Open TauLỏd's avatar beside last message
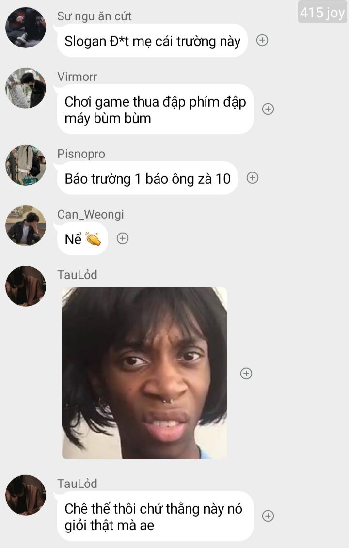The height and width of the screenshot is (548, 349). (26, 495)
